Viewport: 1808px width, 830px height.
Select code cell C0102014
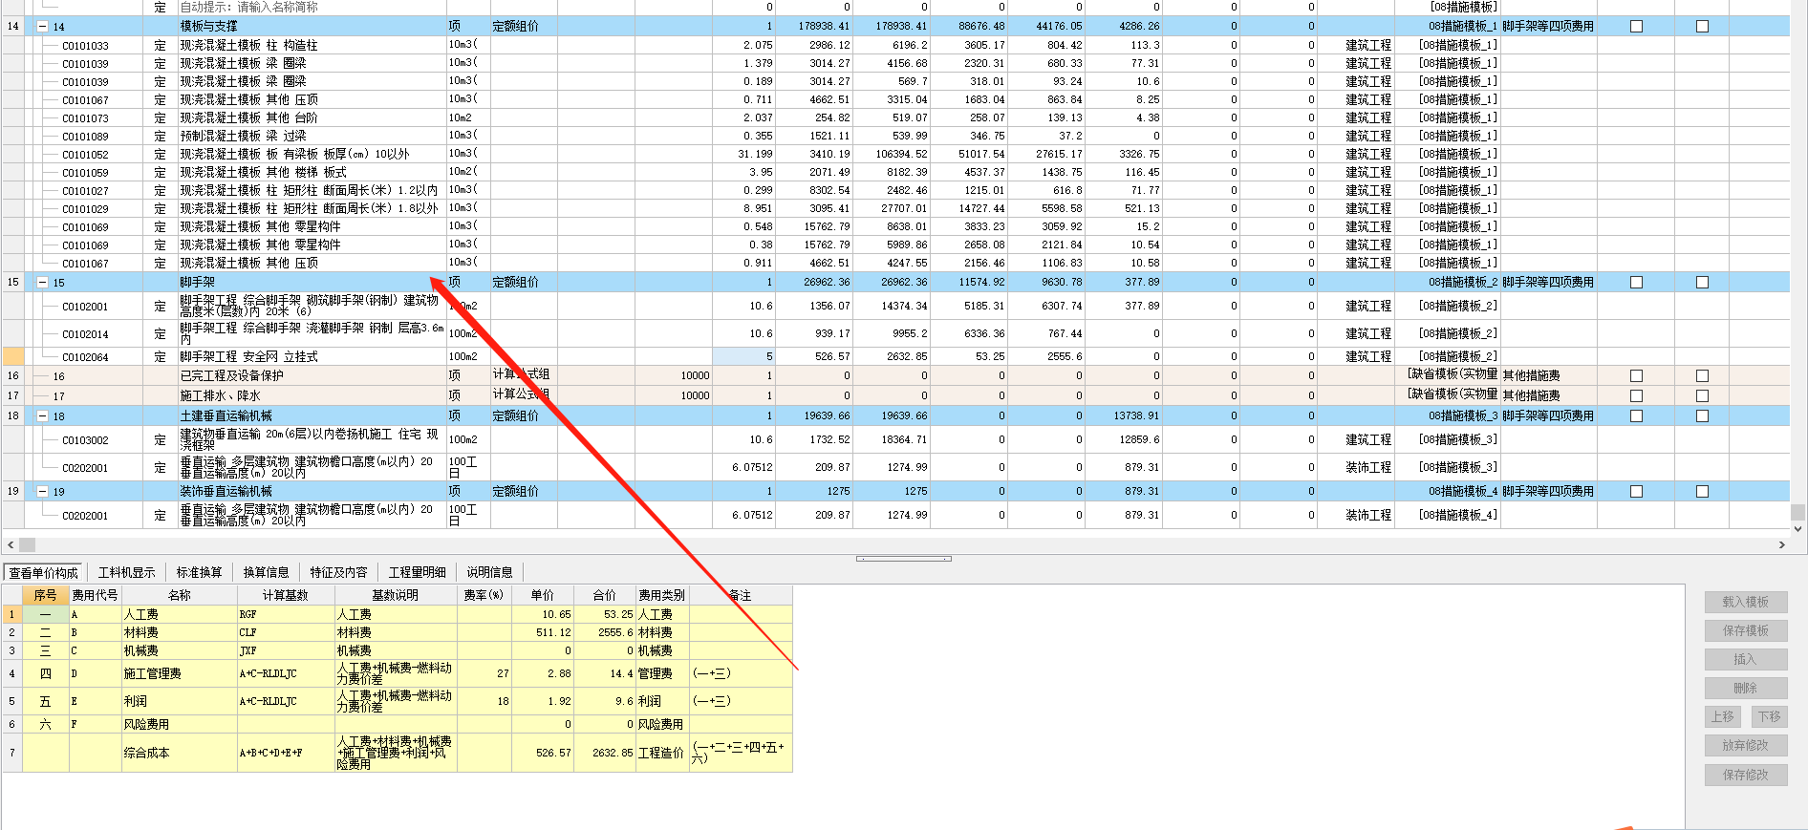86,334
